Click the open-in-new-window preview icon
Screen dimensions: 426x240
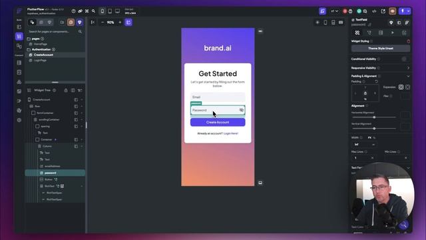[x=383, y=11]
